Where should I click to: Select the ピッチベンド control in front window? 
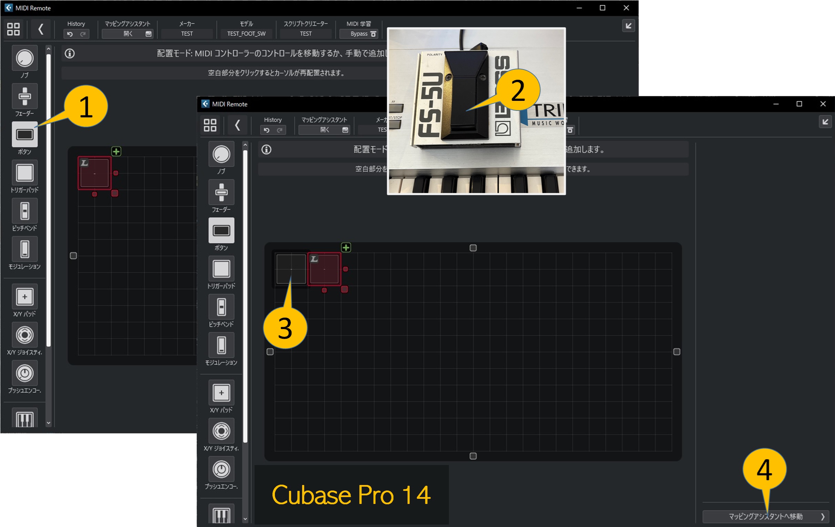pyautogui.click(x=221, y=307)
